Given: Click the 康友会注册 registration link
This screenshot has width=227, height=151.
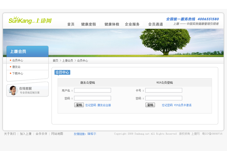Looking at the screenshot, I should click(x=104, y=105).
